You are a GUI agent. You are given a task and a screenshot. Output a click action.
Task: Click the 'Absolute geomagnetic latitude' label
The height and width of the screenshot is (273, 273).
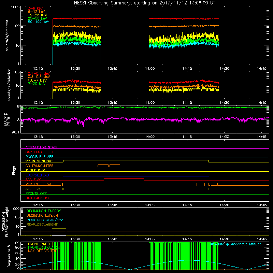click(236, 244)
